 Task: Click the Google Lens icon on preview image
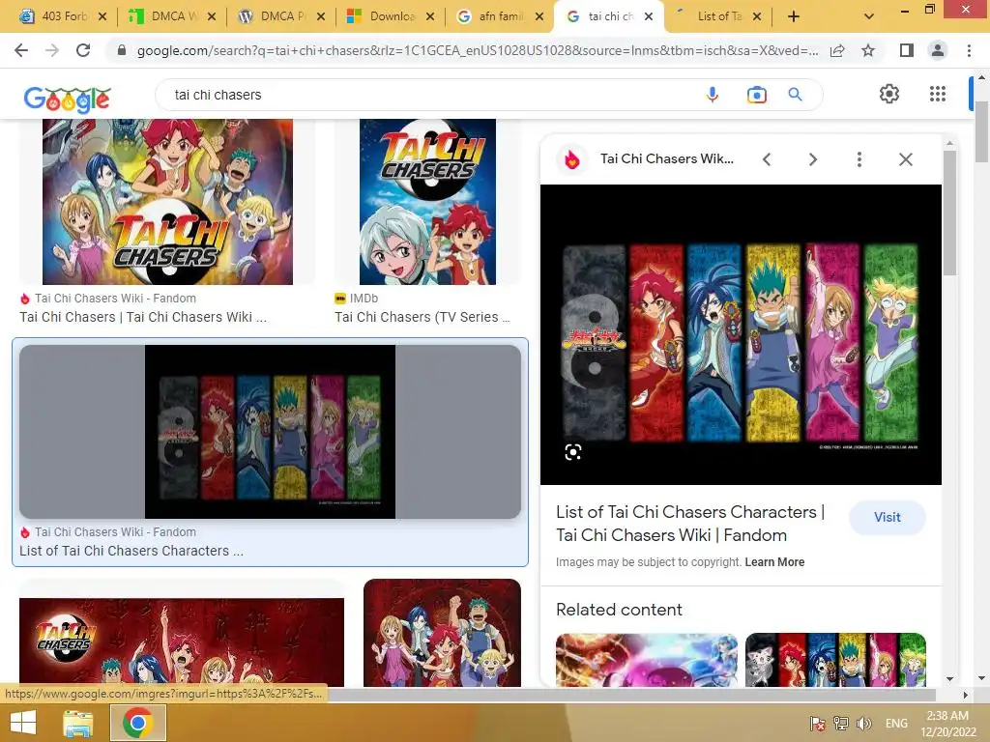572,452
